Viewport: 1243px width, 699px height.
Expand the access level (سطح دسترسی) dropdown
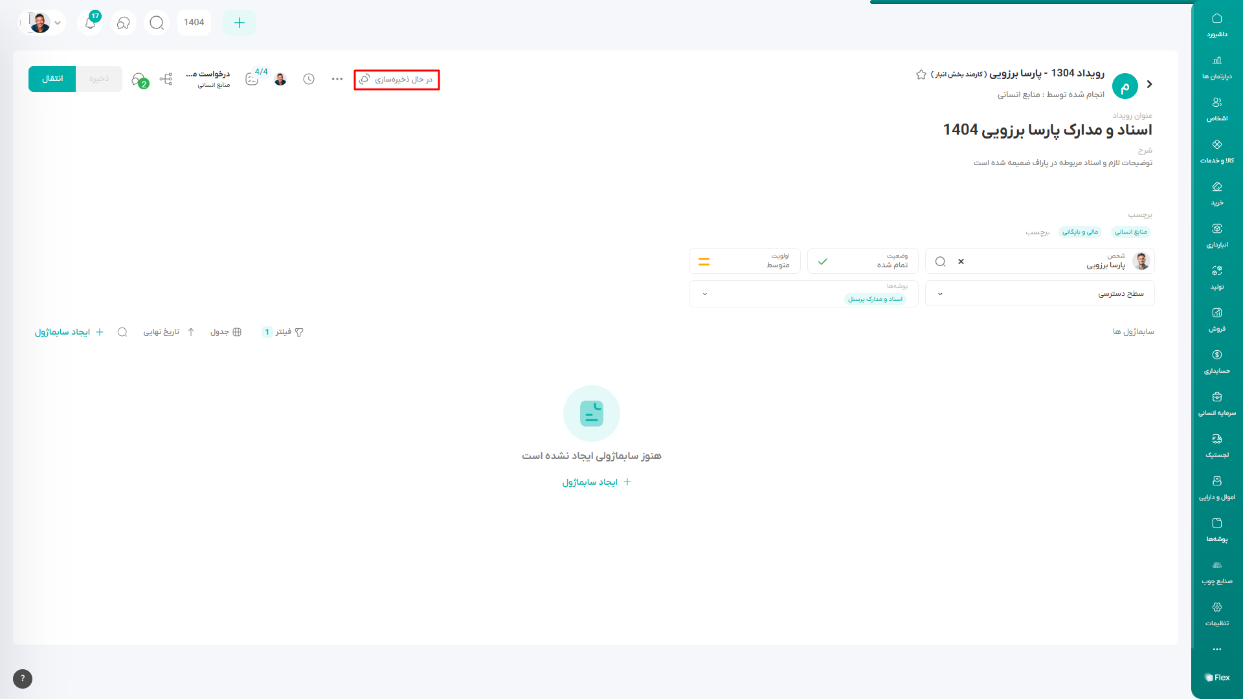pos(940,294)
